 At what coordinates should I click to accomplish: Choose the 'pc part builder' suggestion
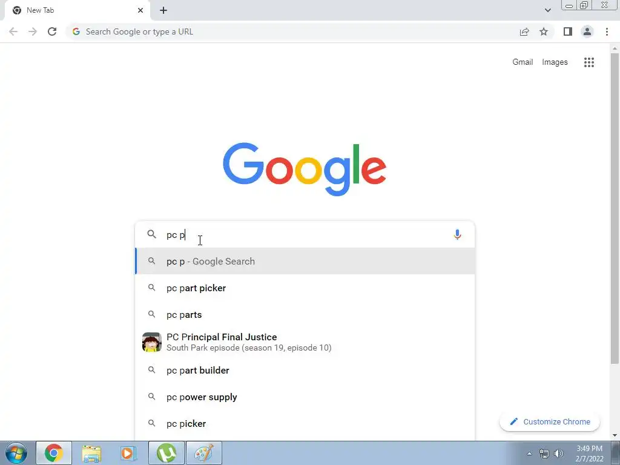pyautogui.click(x=305, y=371)
